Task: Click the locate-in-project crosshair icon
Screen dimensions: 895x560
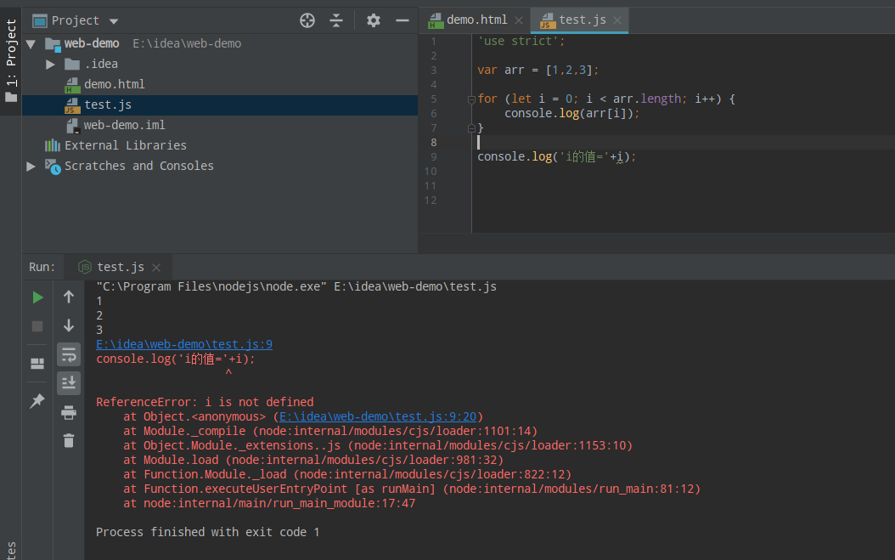Action: point(307,20)
